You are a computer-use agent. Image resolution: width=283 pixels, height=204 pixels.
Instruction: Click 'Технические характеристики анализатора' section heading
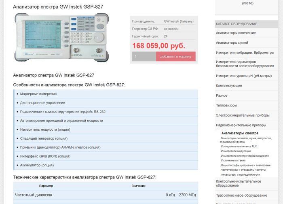(84, 177)
